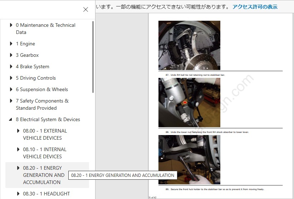Image resolution: width=294 pixels, height=199 pixels.
Task: Open 8 Electrical System & Devices bookmark
Action: (x=48, y=119)
